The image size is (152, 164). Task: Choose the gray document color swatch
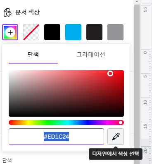pyautogui.click(x=115, y=32)
